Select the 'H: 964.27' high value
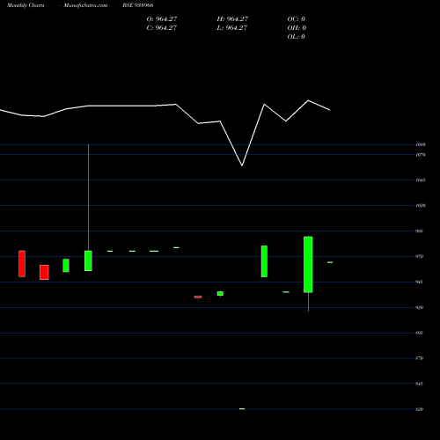This screenshot has width=440, height=440. pos(232,18)
